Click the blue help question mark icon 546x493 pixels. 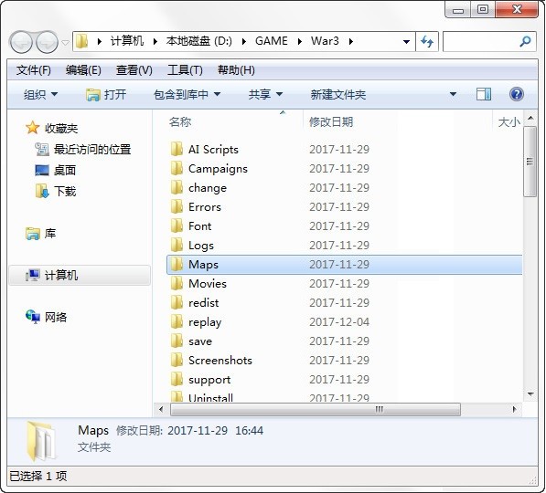(x=516, y=94)
